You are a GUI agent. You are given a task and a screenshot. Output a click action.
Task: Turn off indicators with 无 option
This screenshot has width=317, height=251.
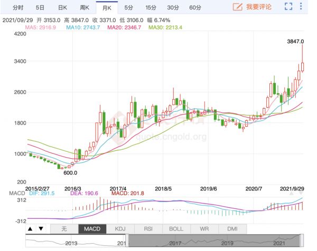pos(64,229)
